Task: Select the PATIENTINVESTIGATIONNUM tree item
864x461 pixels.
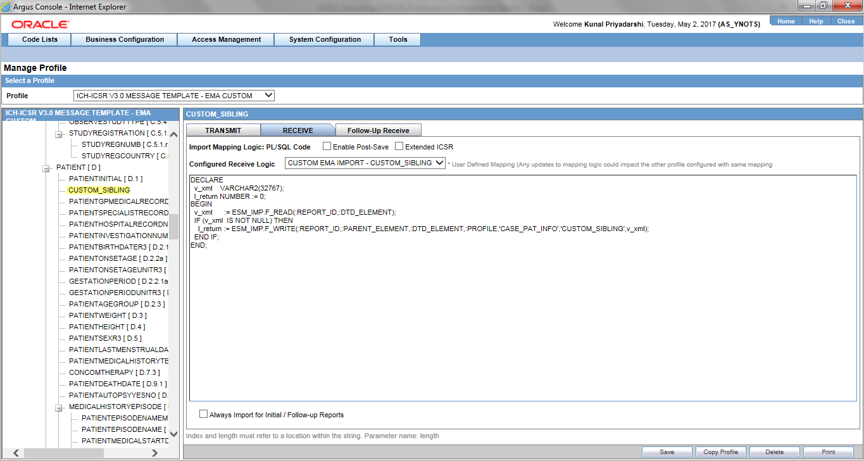Action: pos(118,236)
